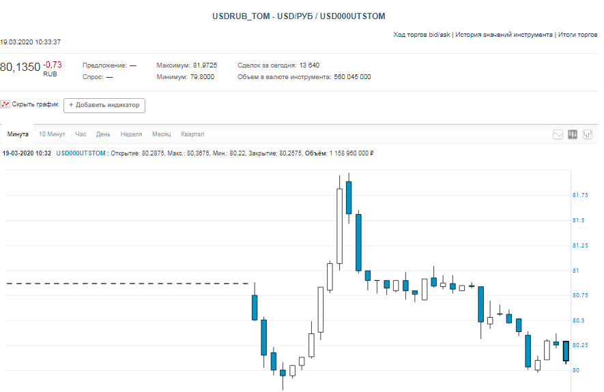
Task: Click the tallest white candle near the peak
Action: coord(339,226)
